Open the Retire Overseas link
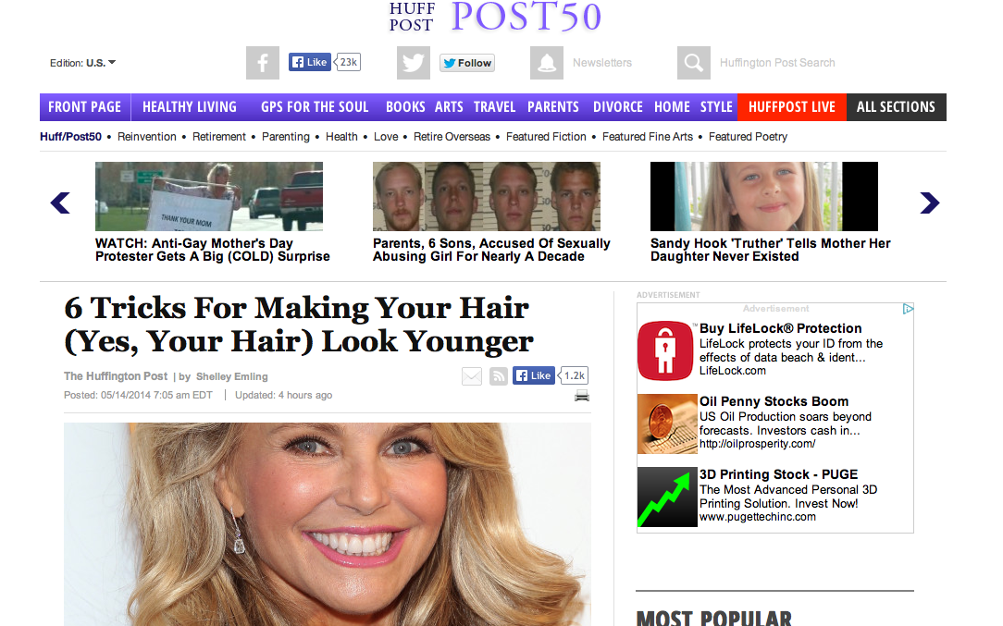 (x=452, y=136)
